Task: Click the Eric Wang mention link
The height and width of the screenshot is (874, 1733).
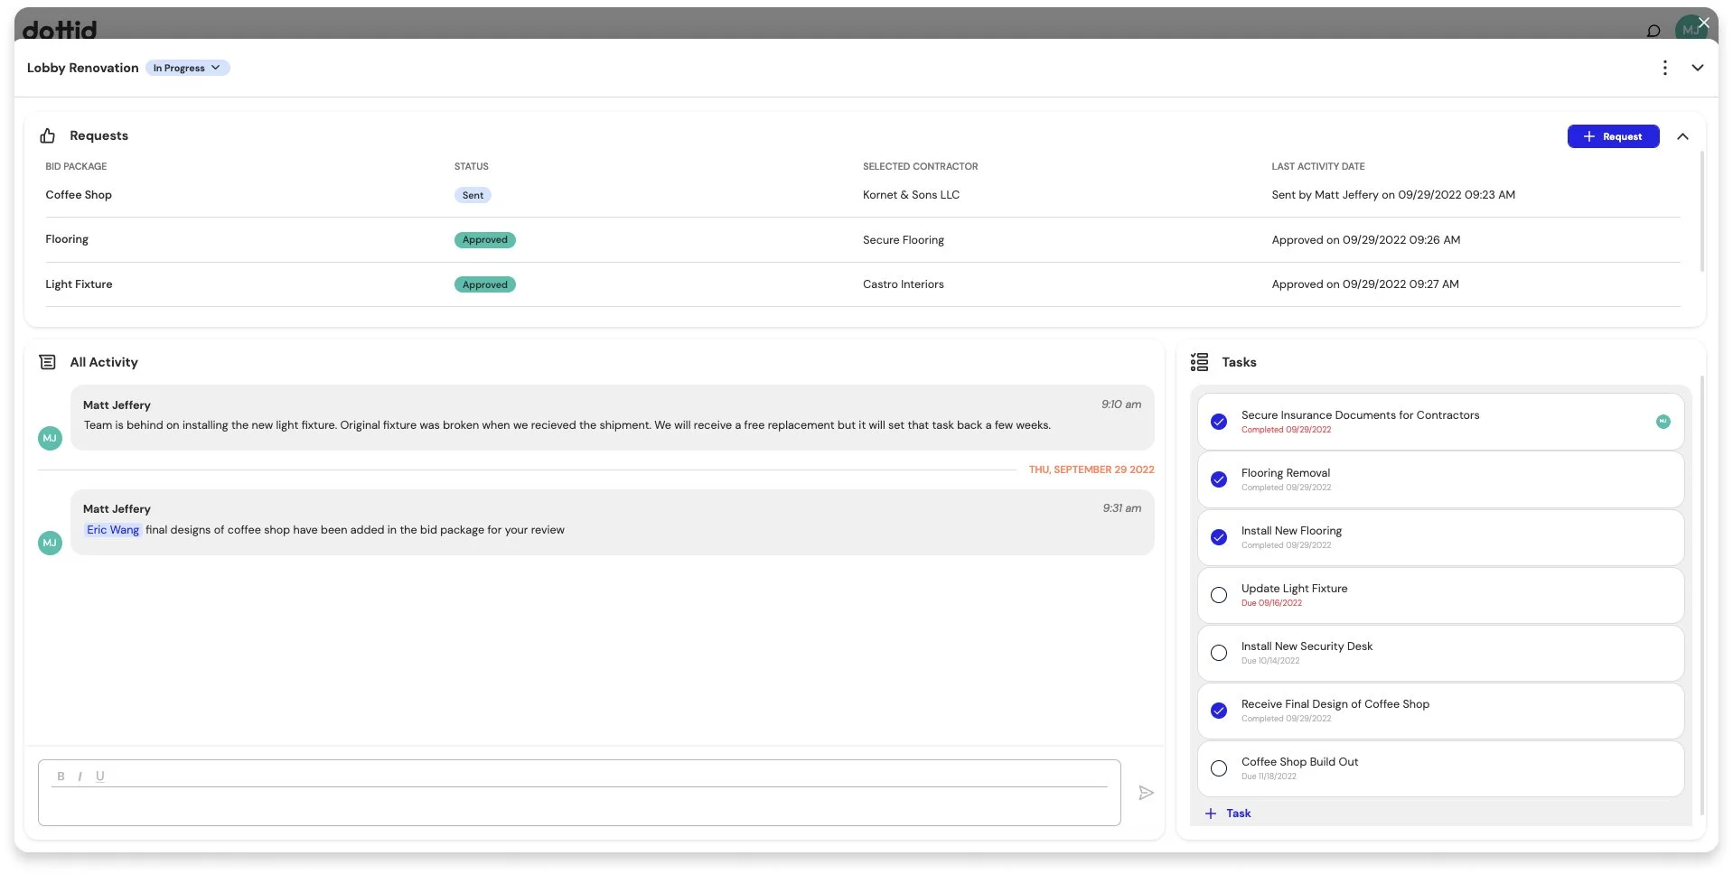Action: (113, 530)
